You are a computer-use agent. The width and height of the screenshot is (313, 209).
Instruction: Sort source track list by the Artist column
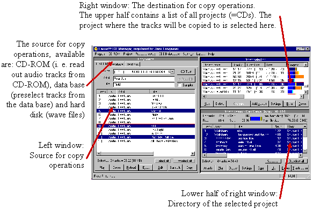coord(133,92)
